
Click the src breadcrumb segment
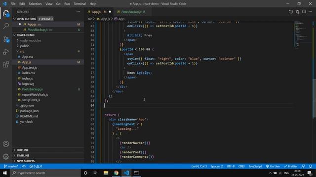(x=90, y=19)
